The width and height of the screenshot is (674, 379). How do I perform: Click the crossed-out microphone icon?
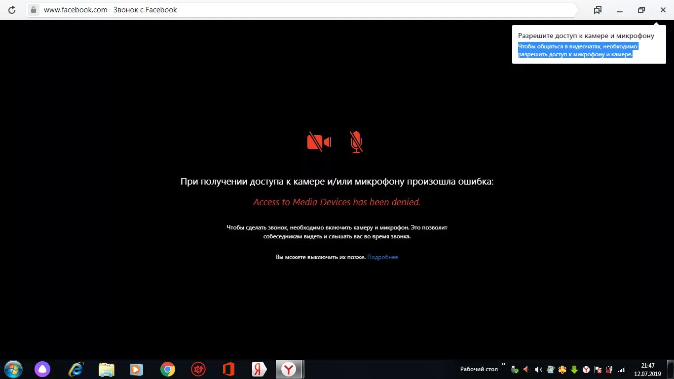[356, 142]
